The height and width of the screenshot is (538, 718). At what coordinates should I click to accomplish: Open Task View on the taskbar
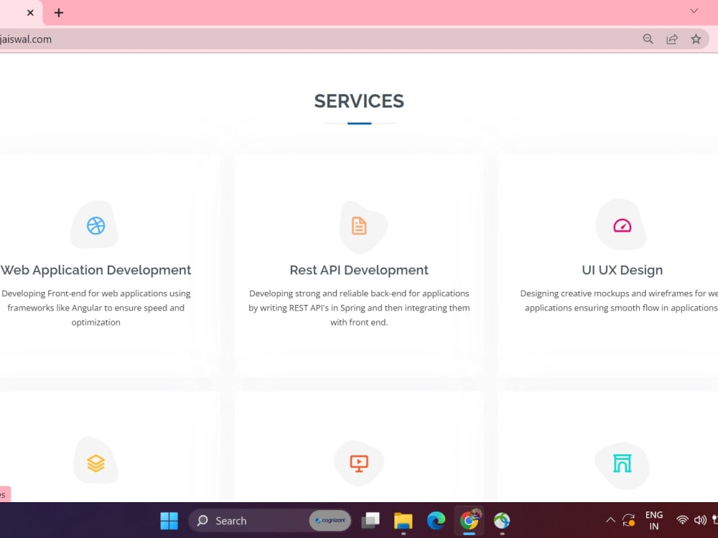point(370,521)
